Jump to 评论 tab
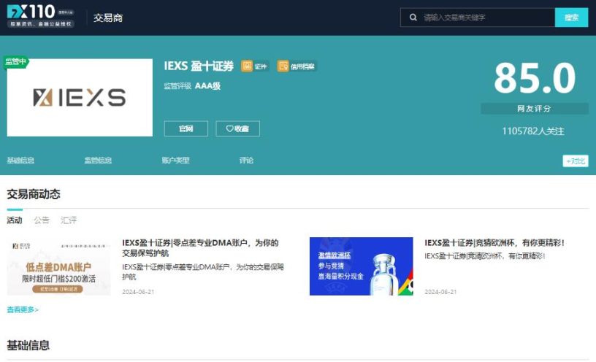Image resolution: width=596 pixels, height=362 pixels. pyautogui.click(x=246, y=161)
